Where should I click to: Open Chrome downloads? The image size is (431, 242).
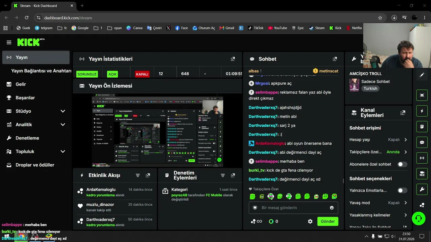[x=394, y=18]
